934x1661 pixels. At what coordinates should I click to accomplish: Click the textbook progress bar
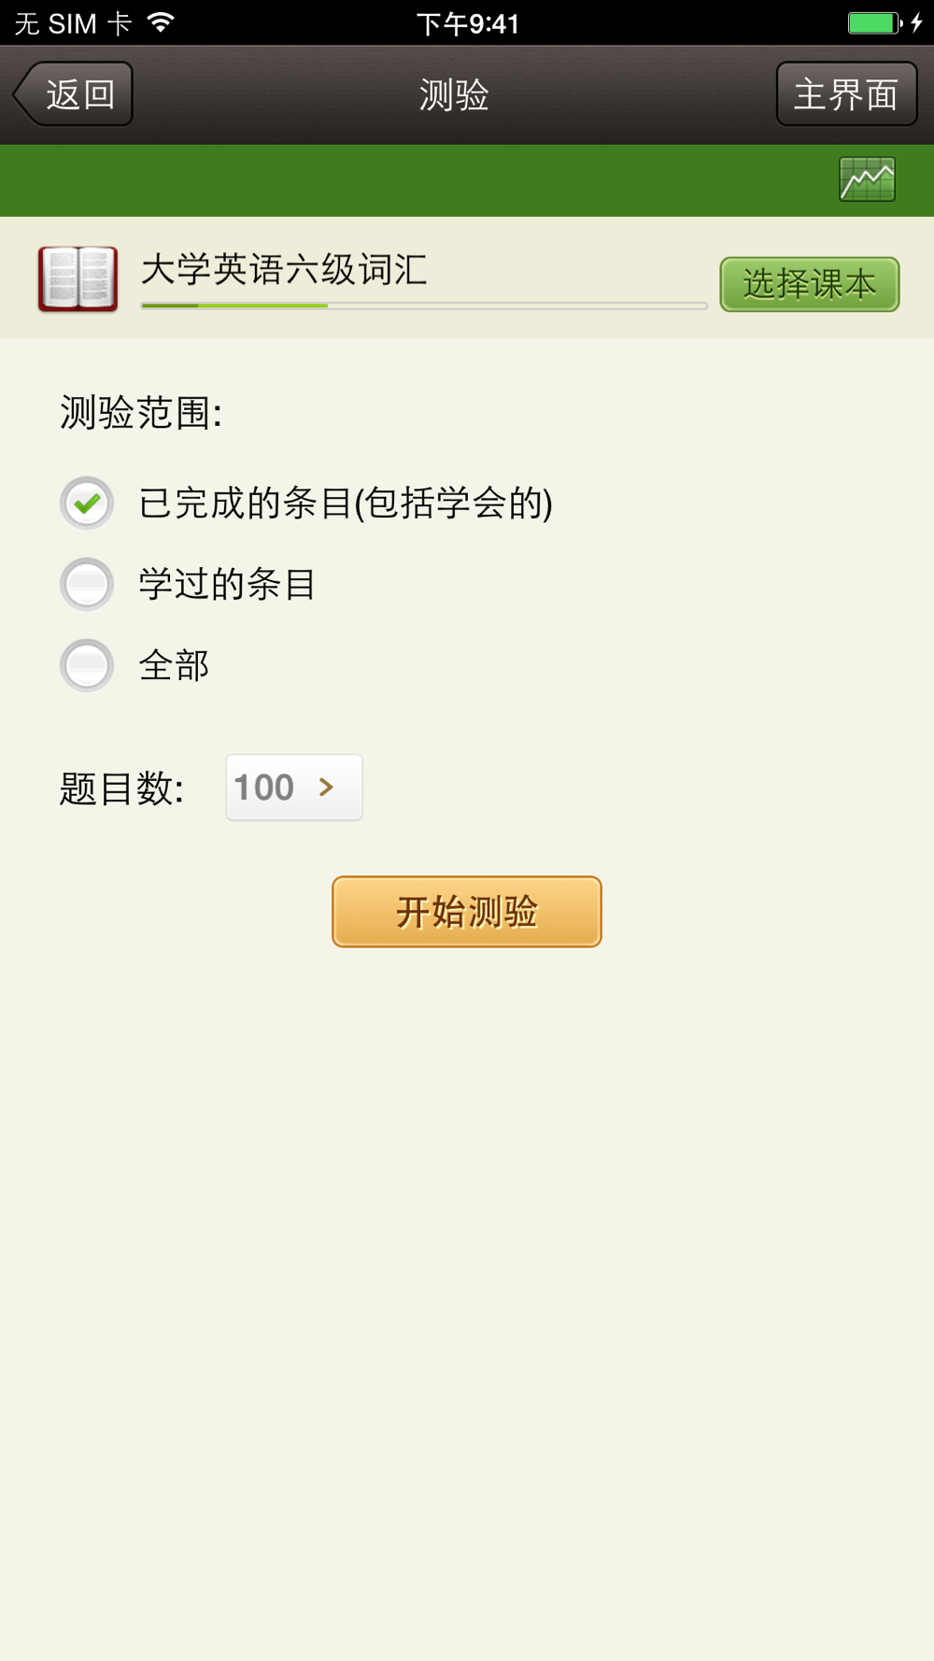423,305
